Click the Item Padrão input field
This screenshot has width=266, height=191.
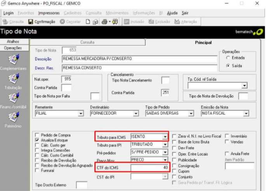point(239,166)
